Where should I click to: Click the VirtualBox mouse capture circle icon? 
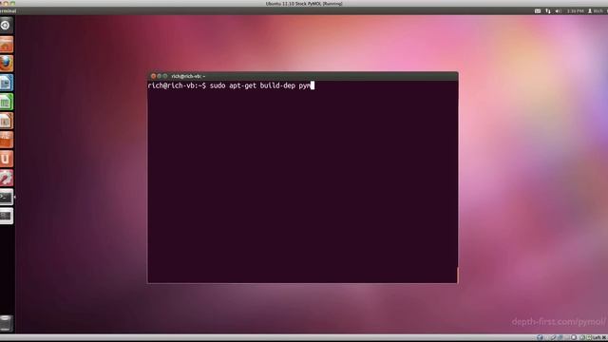pos(574,338)
